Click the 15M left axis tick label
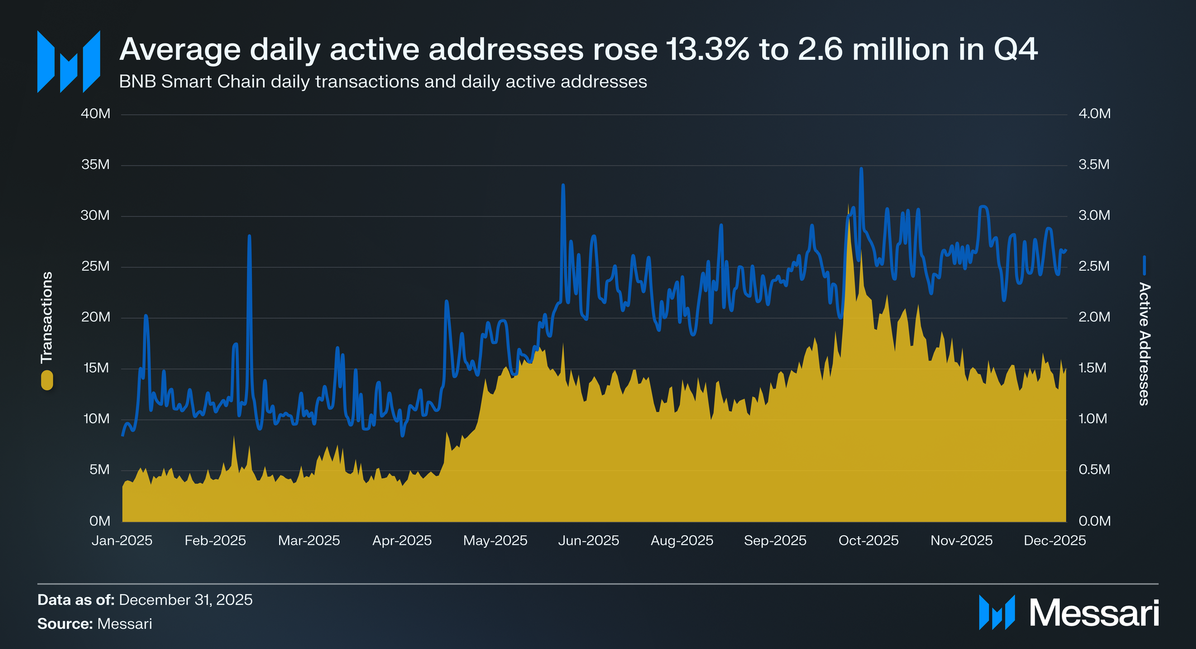 point(96,368)
